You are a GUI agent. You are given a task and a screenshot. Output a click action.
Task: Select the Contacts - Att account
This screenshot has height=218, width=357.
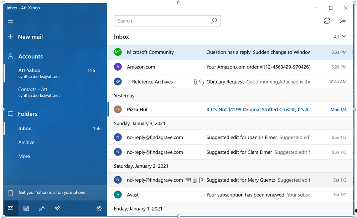[x=55, y=92]
